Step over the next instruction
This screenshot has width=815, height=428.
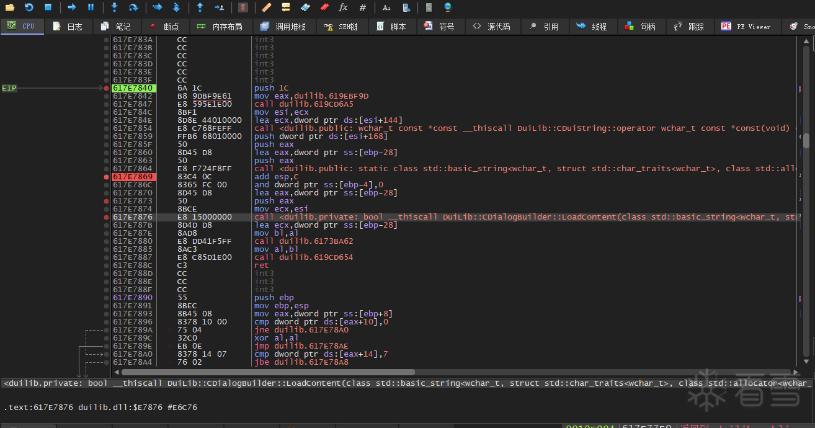pos(133,7)
